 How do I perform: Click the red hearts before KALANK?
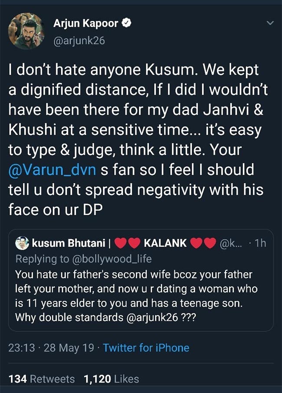point(128,243)
